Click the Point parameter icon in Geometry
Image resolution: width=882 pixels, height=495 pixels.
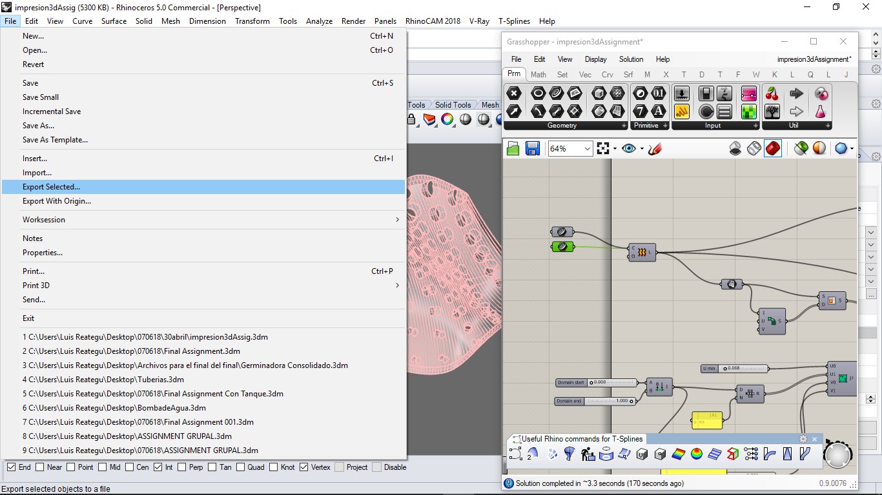514,93
